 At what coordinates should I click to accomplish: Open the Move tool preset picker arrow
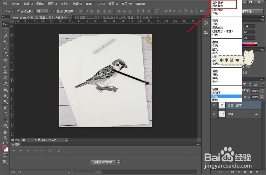[13, 11]
